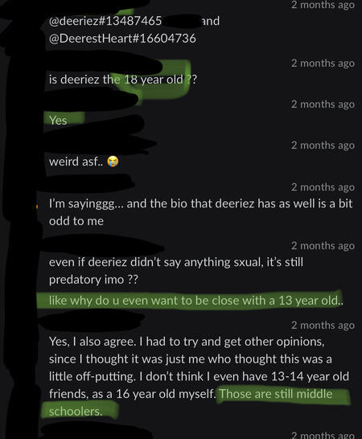
Task: Click highlighted 'Those are still middle schoolers' text
Action: tap(191, 402)
